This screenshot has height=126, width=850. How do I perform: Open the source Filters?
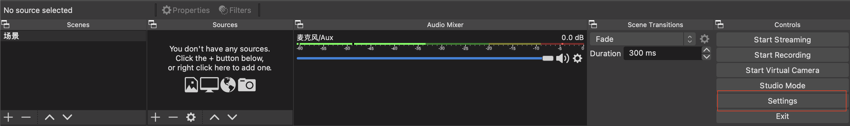[235, 10]
